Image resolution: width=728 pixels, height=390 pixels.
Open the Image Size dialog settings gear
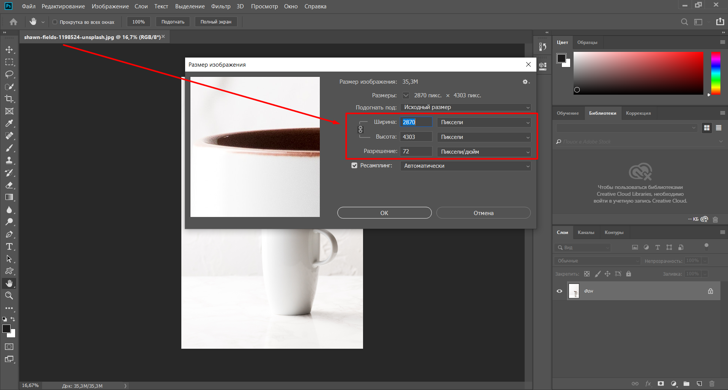point(526,82)
